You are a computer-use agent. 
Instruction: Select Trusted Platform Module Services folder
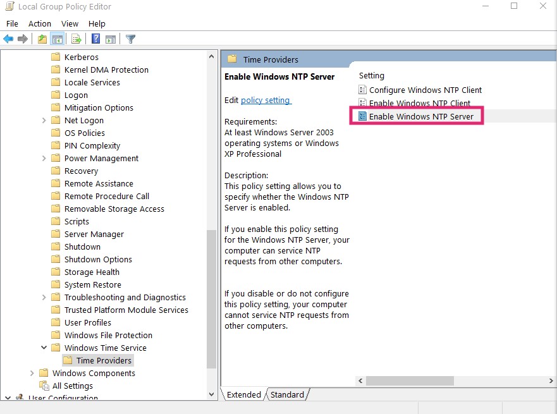point(126,310)
